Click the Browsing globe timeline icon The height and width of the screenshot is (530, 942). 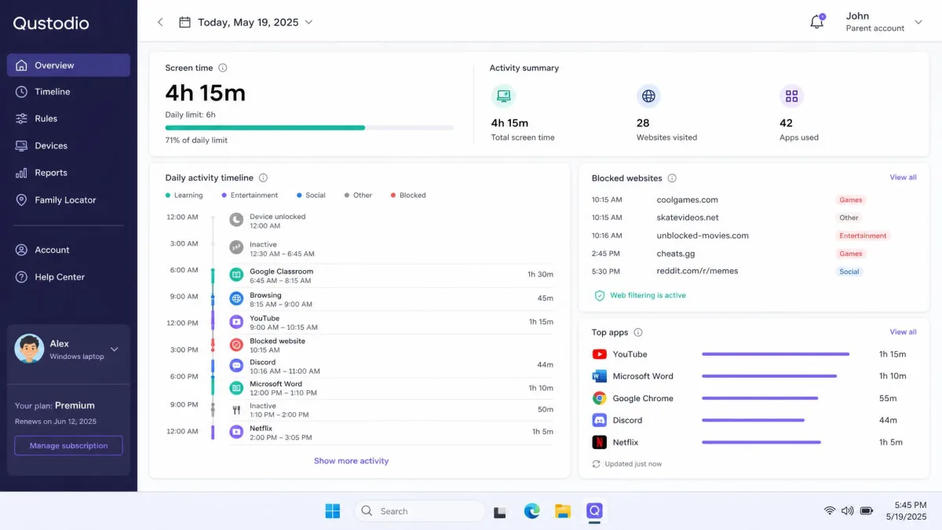(x=236, y=298)
